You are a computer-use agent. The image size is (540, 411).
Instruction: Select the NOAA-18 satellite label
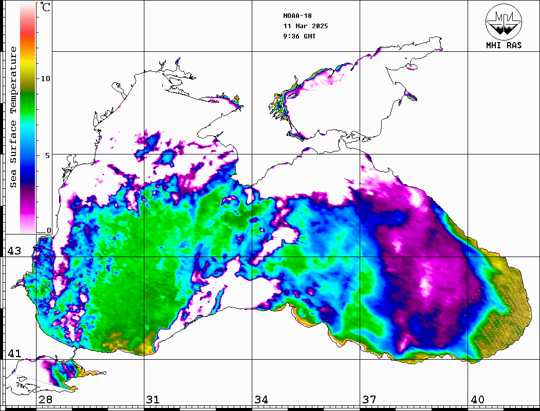(297, 16)
